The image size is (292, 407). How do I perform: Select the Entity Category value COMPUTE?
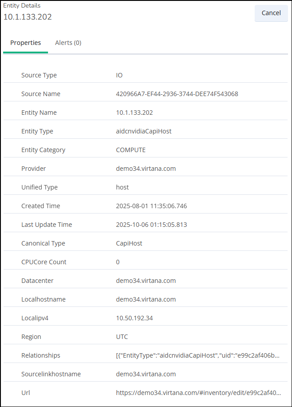pyautogui.click(x=131, y=150)
